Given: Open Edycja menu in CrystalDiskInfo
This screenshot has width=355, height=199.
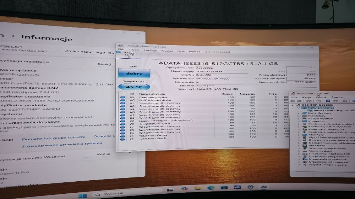Looking at the screenshot, I should (134, 50).
